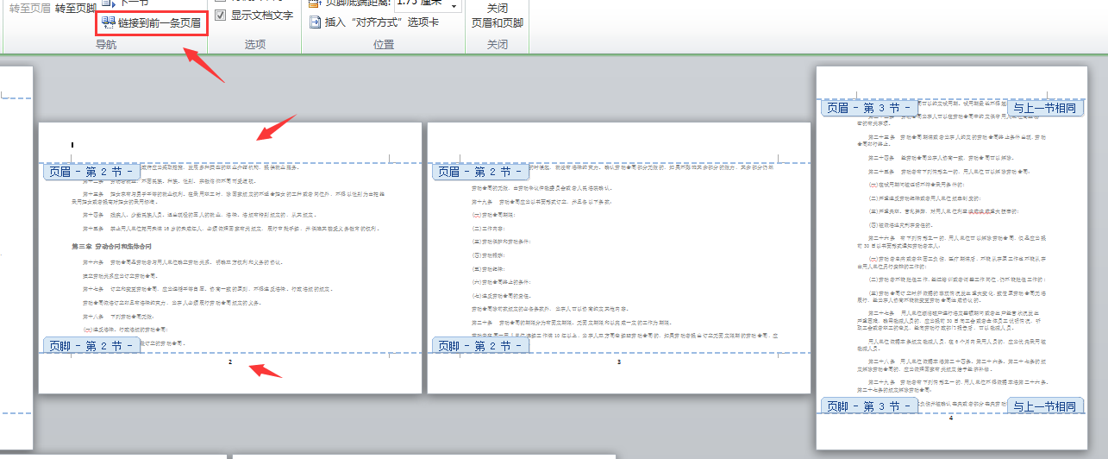This screenshot has height=459, width=1108.
Task: Click the 位置 group label
Action: (384, 45)
